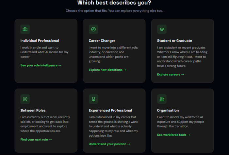Open the 'Understand your position' link

(109, 144)
